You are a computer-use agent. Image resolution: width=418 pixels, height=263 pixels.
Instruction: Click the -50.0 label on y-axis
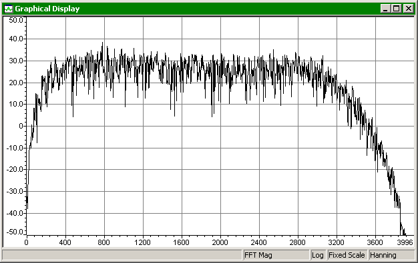coord(15,232)
